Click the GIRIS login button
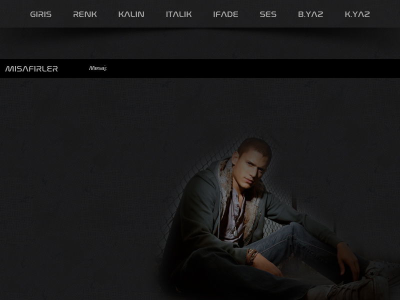Screen dimensions: 400x300 pos(40,14)
